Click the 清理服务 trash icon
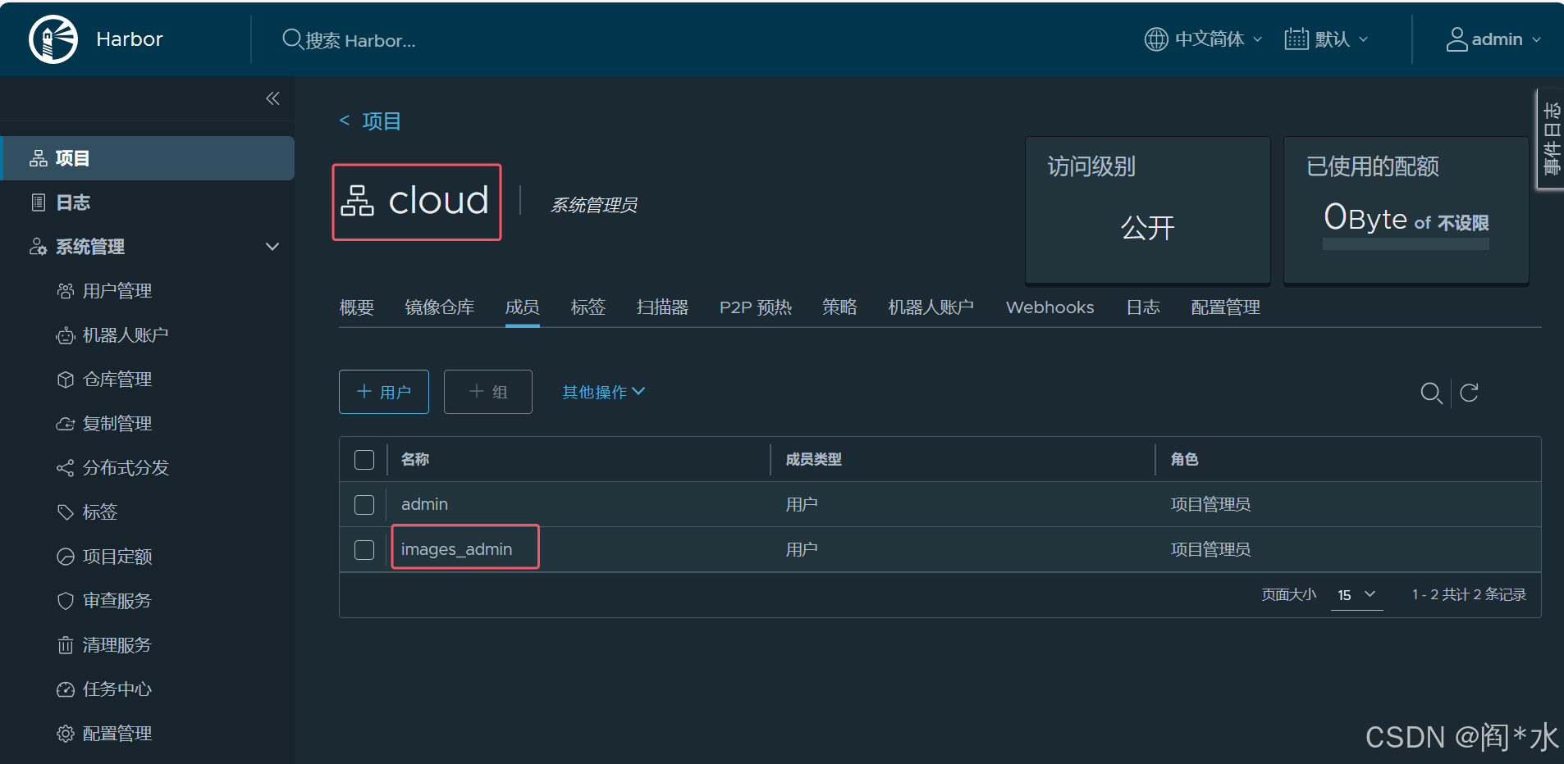This screenshot has height=764, width=1564. click(66, 645)
